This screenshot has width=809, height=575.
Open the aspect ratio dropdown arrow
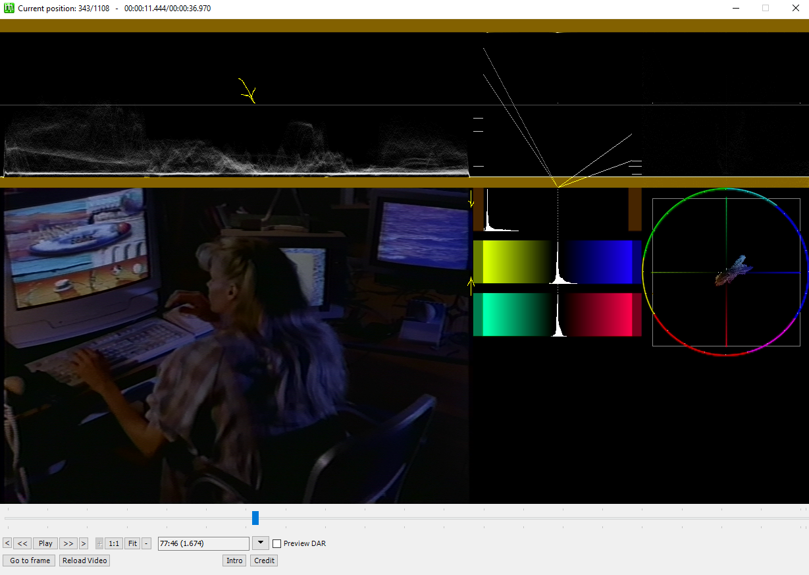point(261,543)
